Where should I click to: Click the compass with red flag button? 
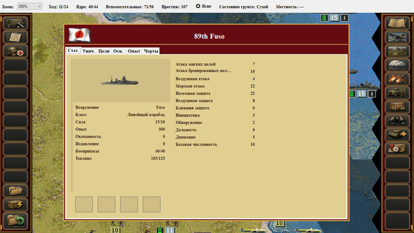tap(398, 148)
